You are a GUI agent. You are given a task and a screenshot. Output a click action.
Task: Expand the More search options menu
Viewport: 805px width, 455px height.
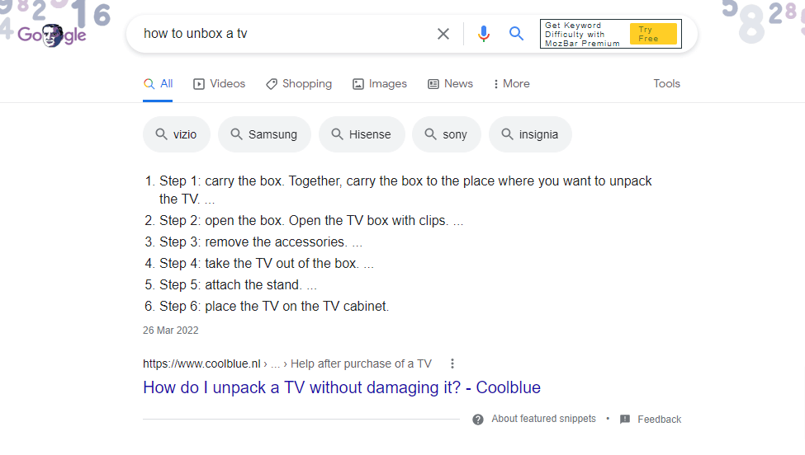point(511,83)
